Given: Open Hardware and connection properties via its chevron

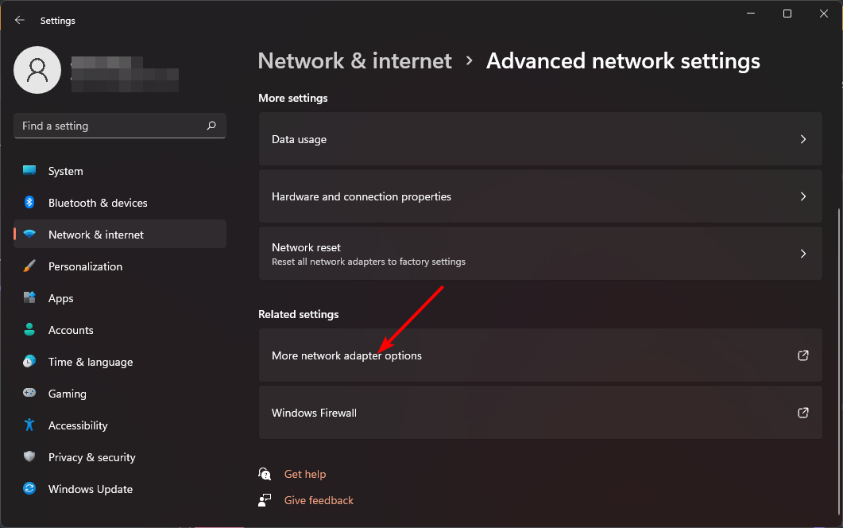Looking at the screenshot, I should (802, 196).
